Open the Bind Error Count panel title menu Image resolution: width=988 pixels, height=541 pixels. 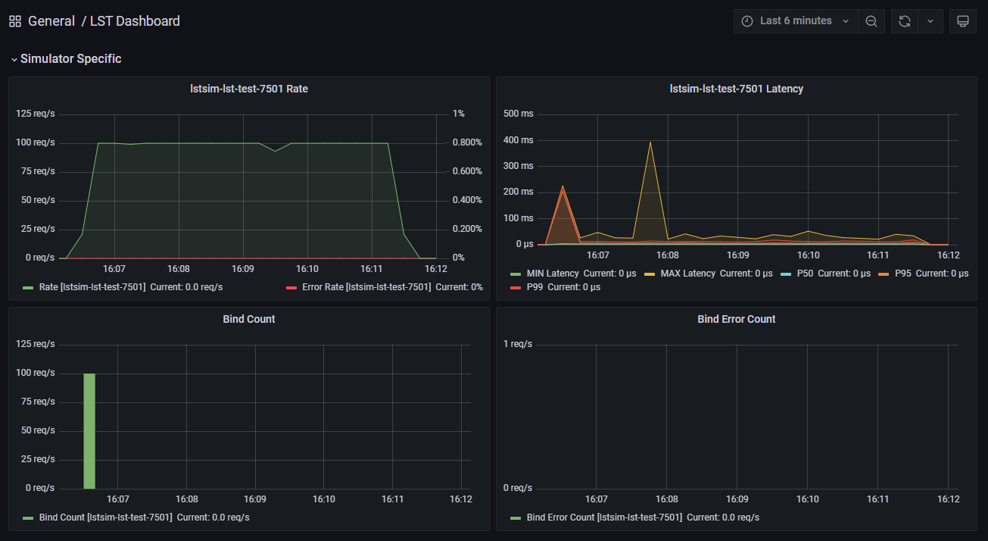point(736,319)
